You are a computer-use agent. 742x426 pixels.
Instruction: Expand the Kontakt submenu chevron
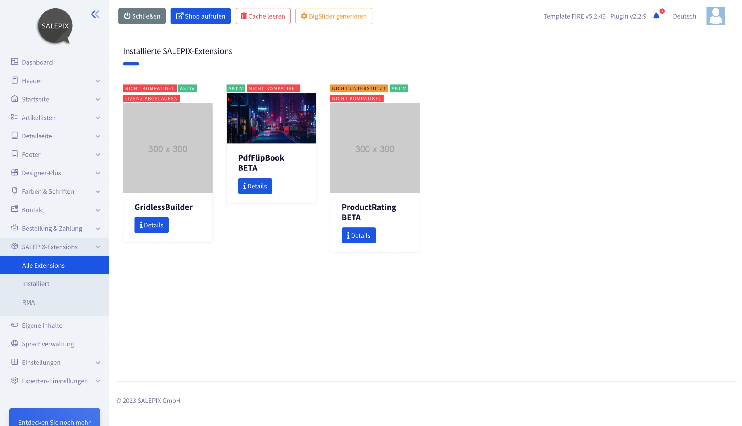98,210
